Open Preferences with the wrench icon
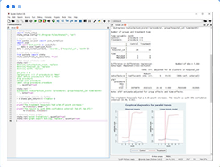The width and height of the screenshot is (220, 167). coord(95,21)
